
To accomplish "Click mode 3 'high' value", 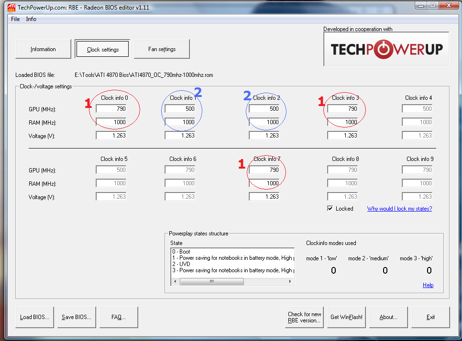I will [x=429, y=270].
